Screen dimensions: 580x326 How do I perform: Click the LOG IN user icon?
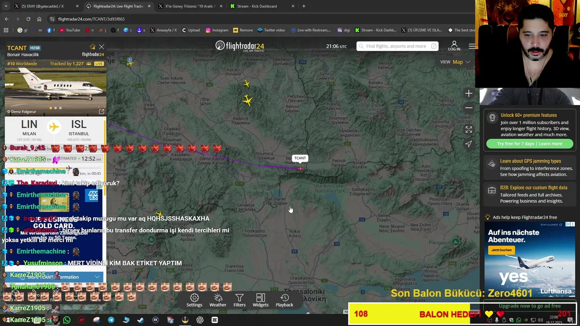[x=454, y=46]
